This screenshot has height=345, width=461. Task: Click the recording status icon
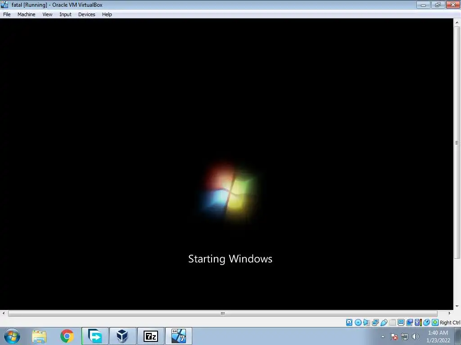(409, 323)
